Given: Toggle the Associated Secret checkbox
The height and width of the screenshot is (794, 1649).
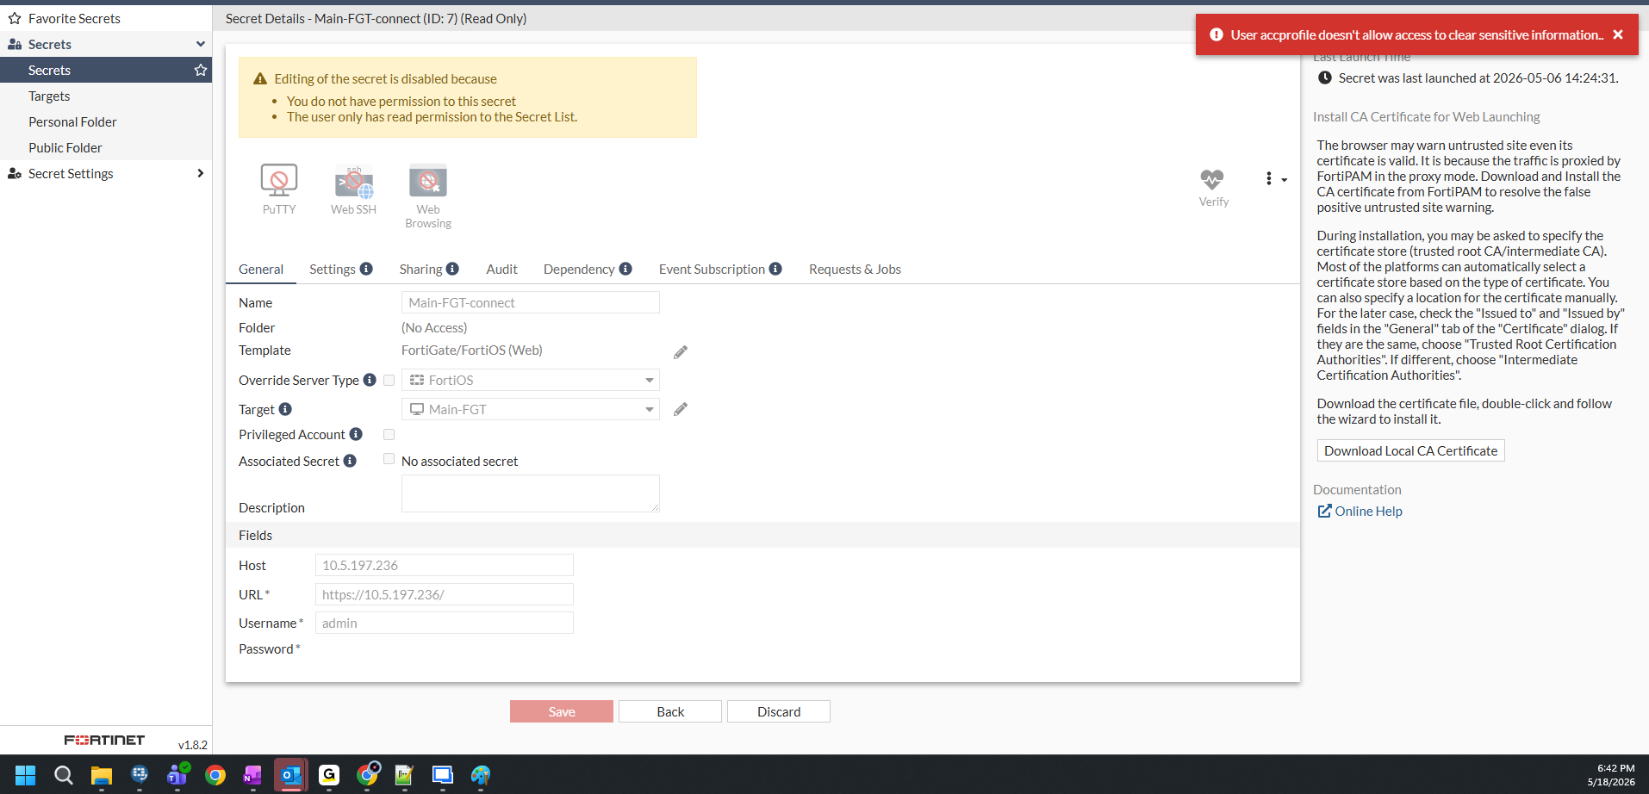Looking at the screenshot, I should 389,459.
